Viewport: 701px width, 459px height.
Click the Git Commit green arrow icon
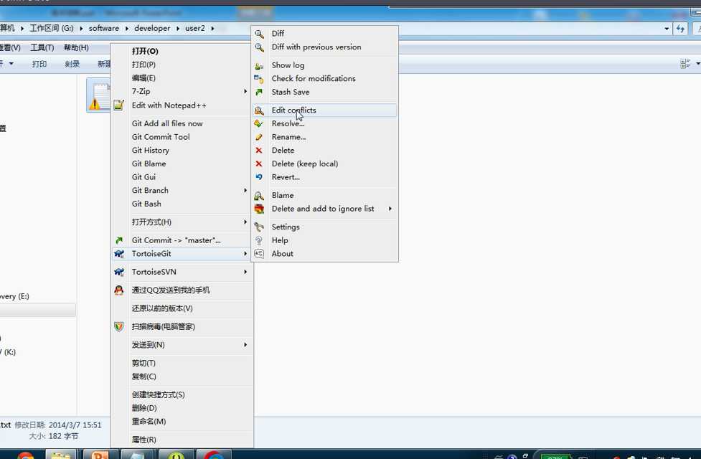click(119, 240)
